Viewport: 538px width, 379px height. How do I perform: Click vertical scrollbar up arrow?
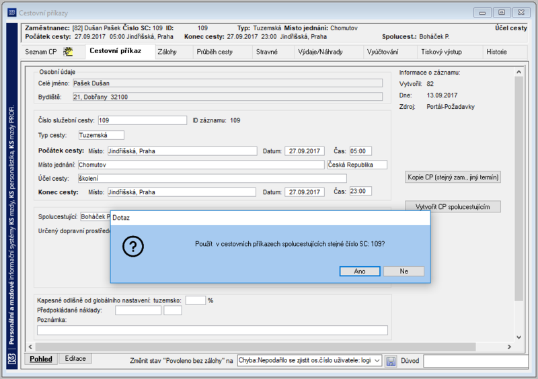[518, 72]
